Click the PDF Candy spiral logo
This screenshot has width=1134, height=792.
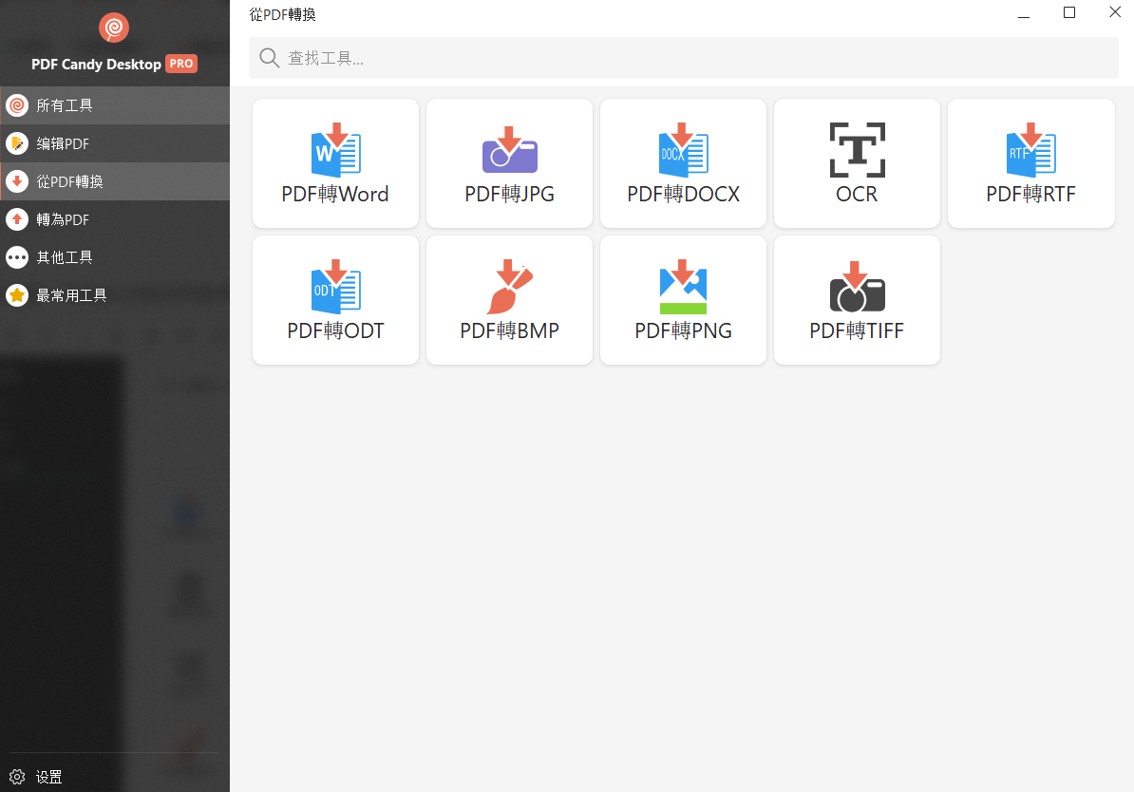113,28
